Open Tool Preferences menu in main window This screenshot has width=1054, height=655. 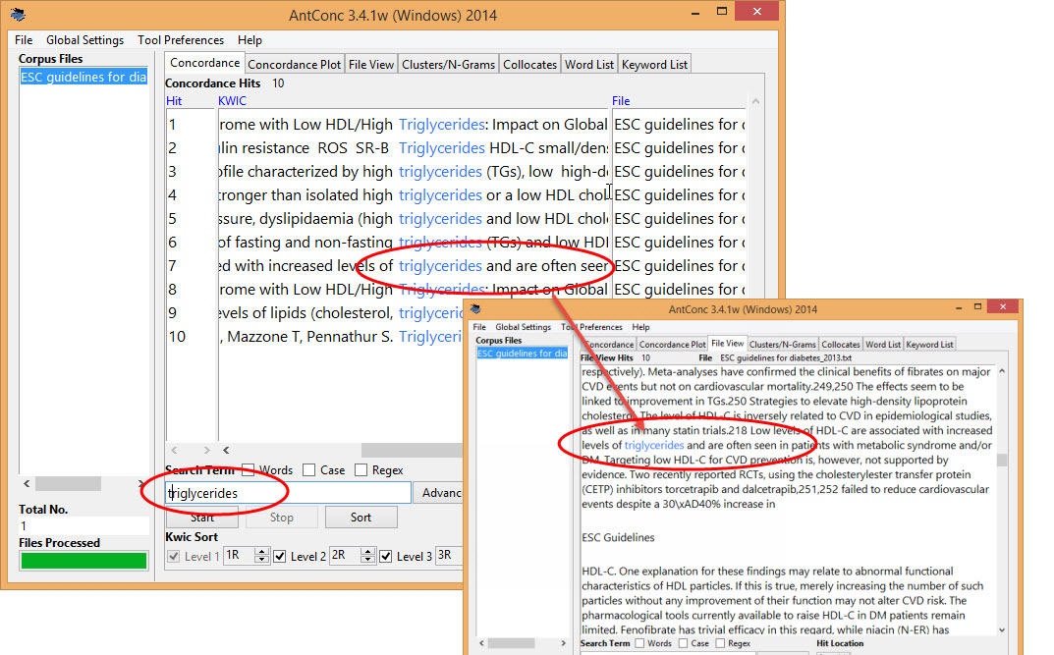pos(181,40)
